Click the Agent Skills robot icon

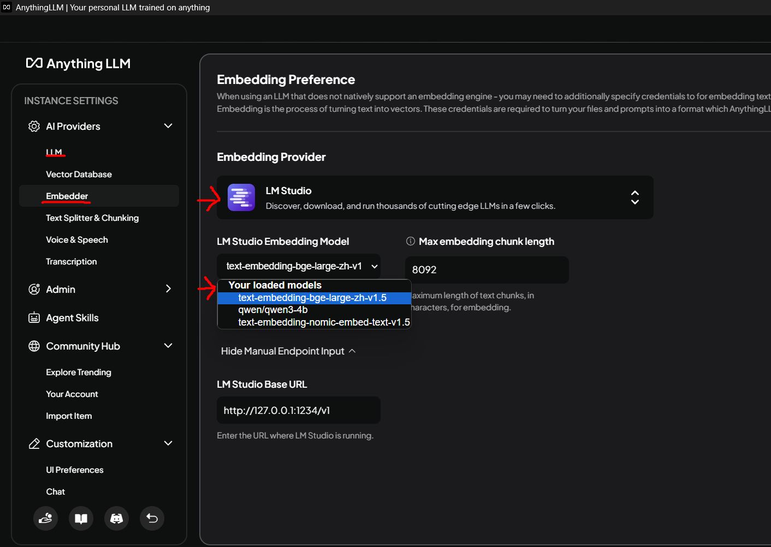[x=33, y=317]
